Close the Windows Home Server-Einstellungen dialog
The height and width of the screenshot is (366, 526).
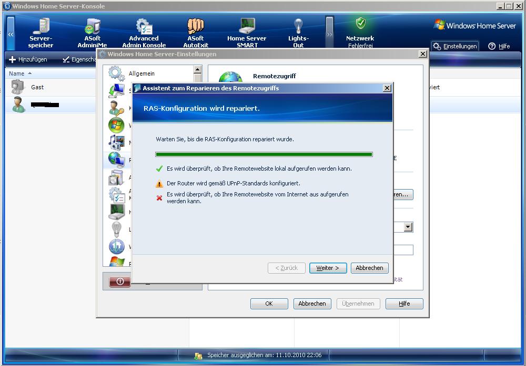coord(423,54)
